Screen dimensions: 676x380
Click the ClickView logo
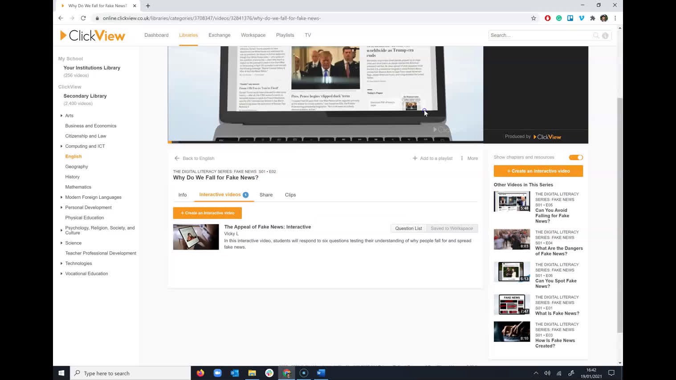click(x=92, y=35)
